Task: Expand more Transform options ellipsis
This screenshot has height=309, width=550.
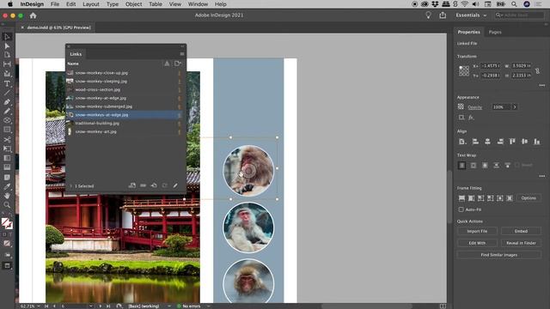Action: pos(542,85)
